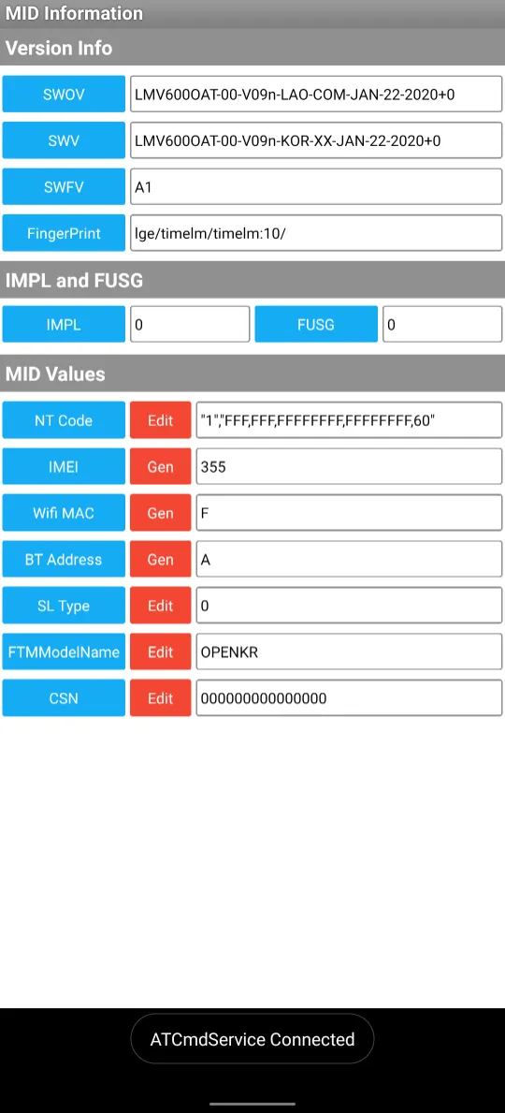Tap the IMPL label button
505x1113 pixels.
pyautogui.click(x=64, y=325)
